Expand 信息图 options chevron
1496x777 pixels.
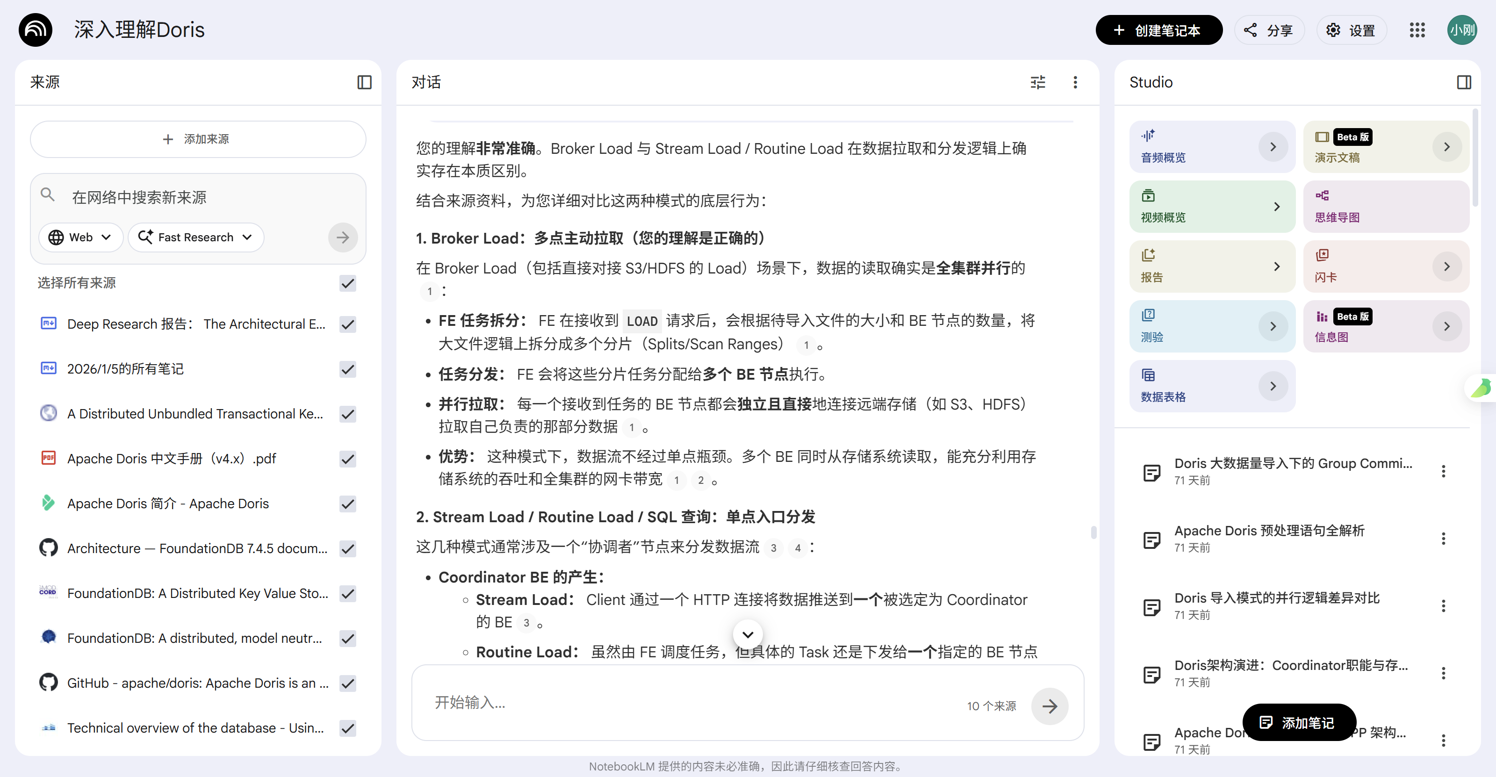(x=1446, y=326)
